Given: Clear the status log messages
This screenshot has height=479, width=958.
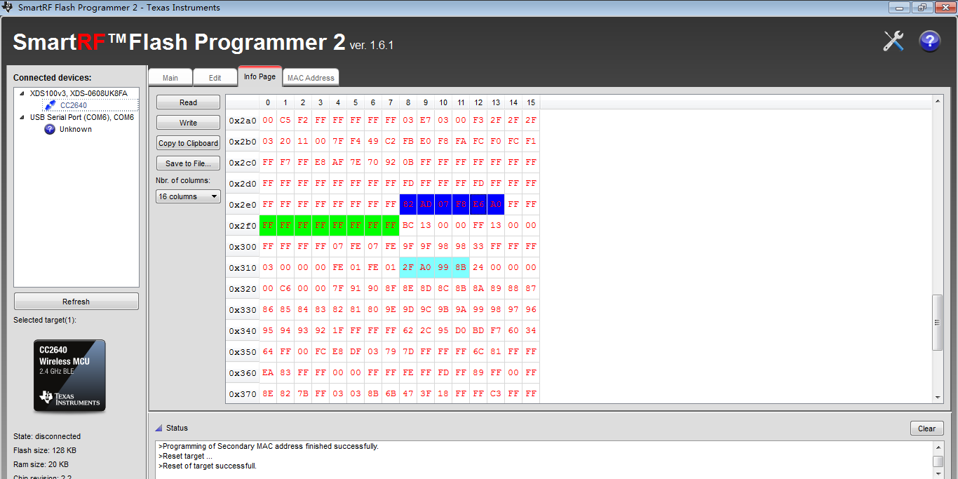Looking at the screenshot, I should click(926, 428).
